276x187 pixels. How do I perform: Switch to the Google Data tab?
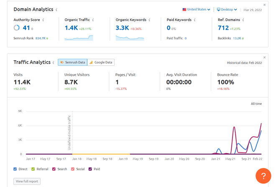pyautogui.click(x=101, y=62)
